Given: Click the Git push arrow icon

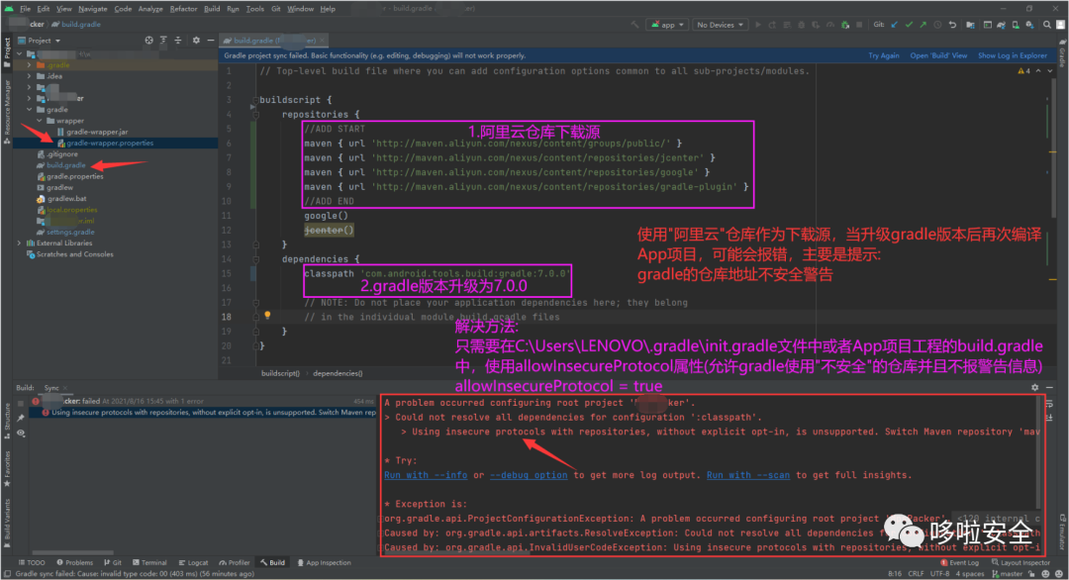Looking at the screenshot, I should click(923, 25).
